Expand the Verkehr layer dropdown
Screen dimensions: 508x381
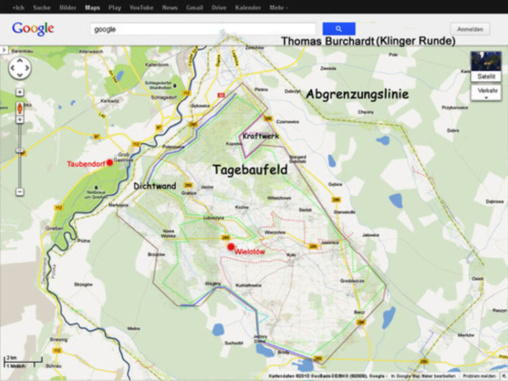coord(486,93)
